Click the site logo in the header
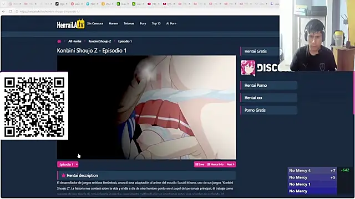 (70, 24)
